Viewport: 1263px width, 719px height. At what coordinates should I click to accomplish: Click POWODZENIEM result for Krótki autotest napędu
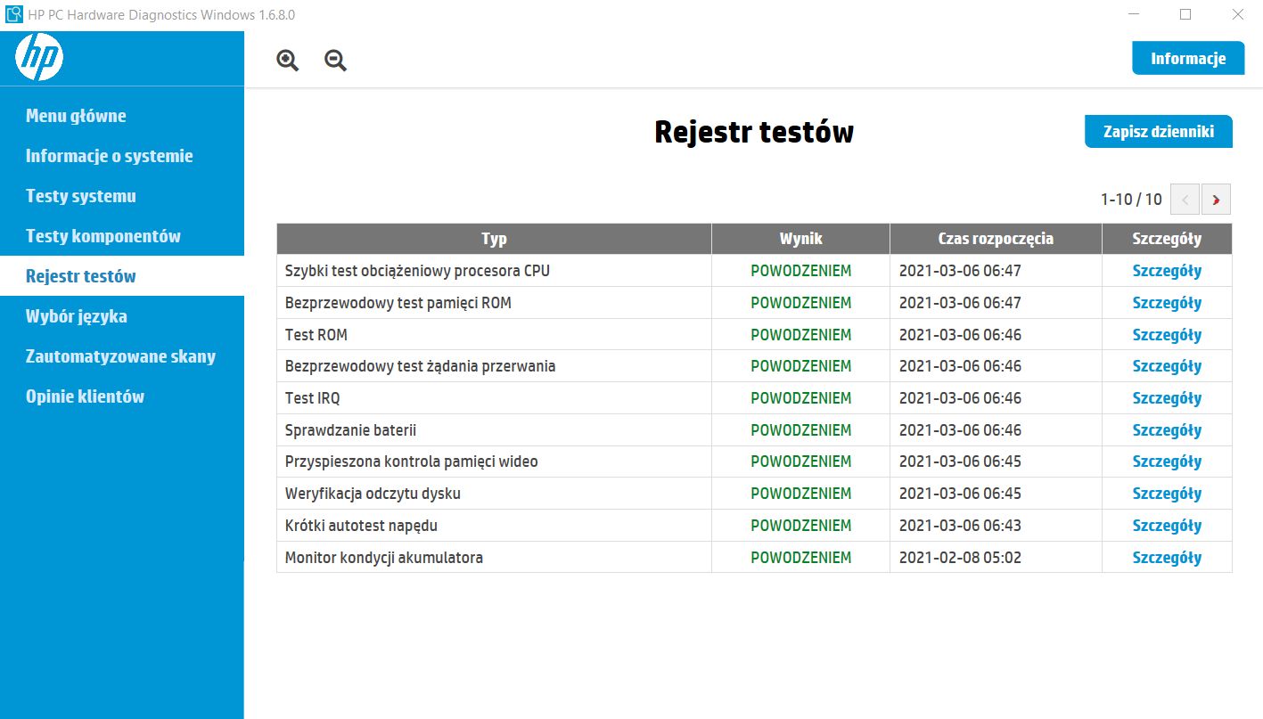coord(801,526)
